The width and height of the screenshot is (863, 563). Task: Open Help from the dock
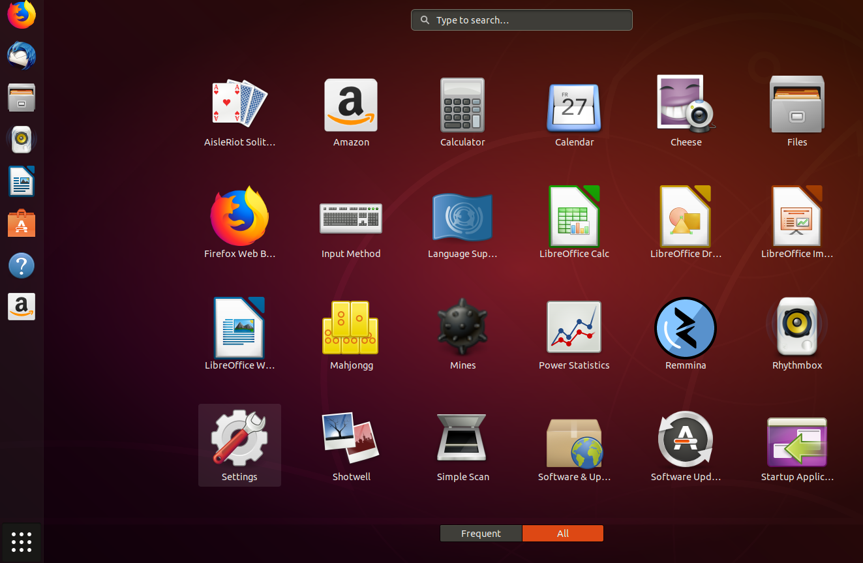pyautogui.click(x=22, y=266)
